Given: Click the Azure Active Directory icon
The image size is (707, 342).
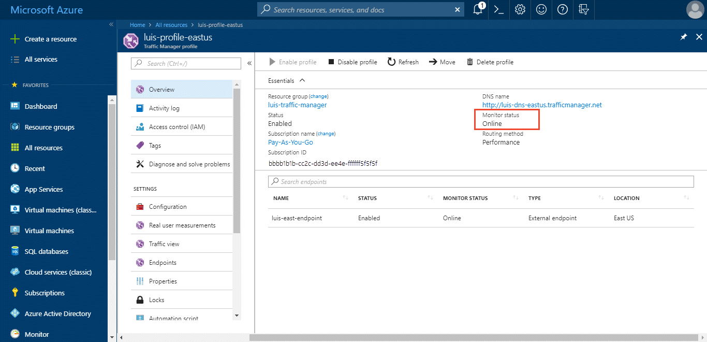Looking at the screenshot, I should (15, 313).
